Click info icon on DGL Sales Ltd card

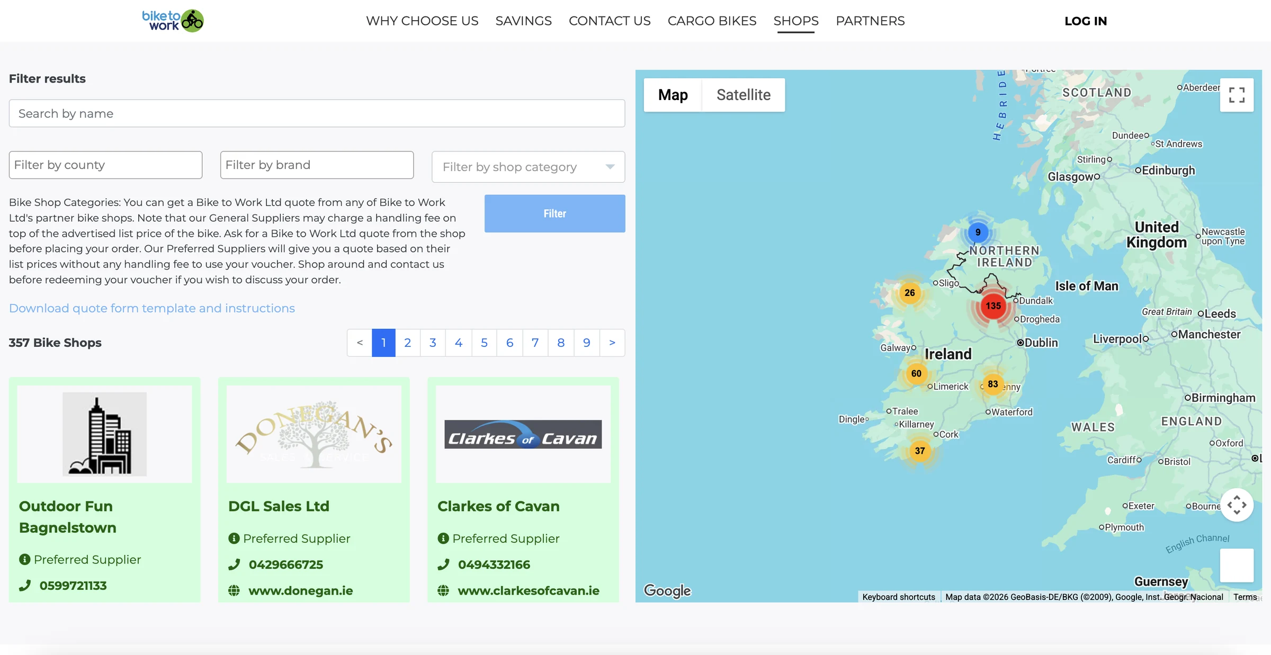[x=234, y=539]
